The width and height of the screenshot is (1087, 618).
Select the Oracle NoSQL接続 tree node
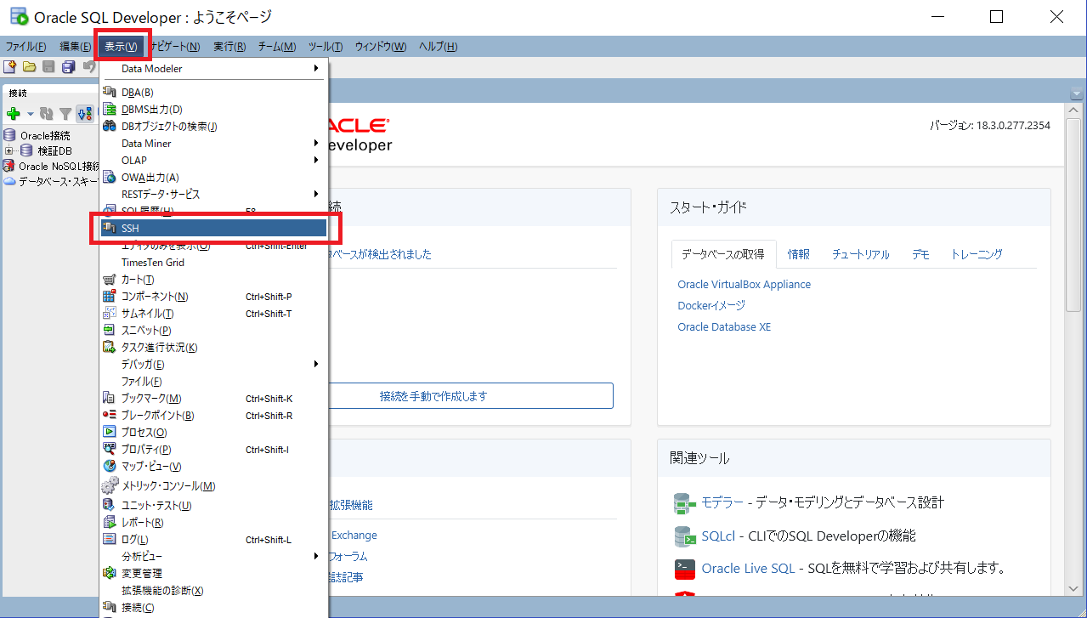pyautogui.click(x=59, y=166)
